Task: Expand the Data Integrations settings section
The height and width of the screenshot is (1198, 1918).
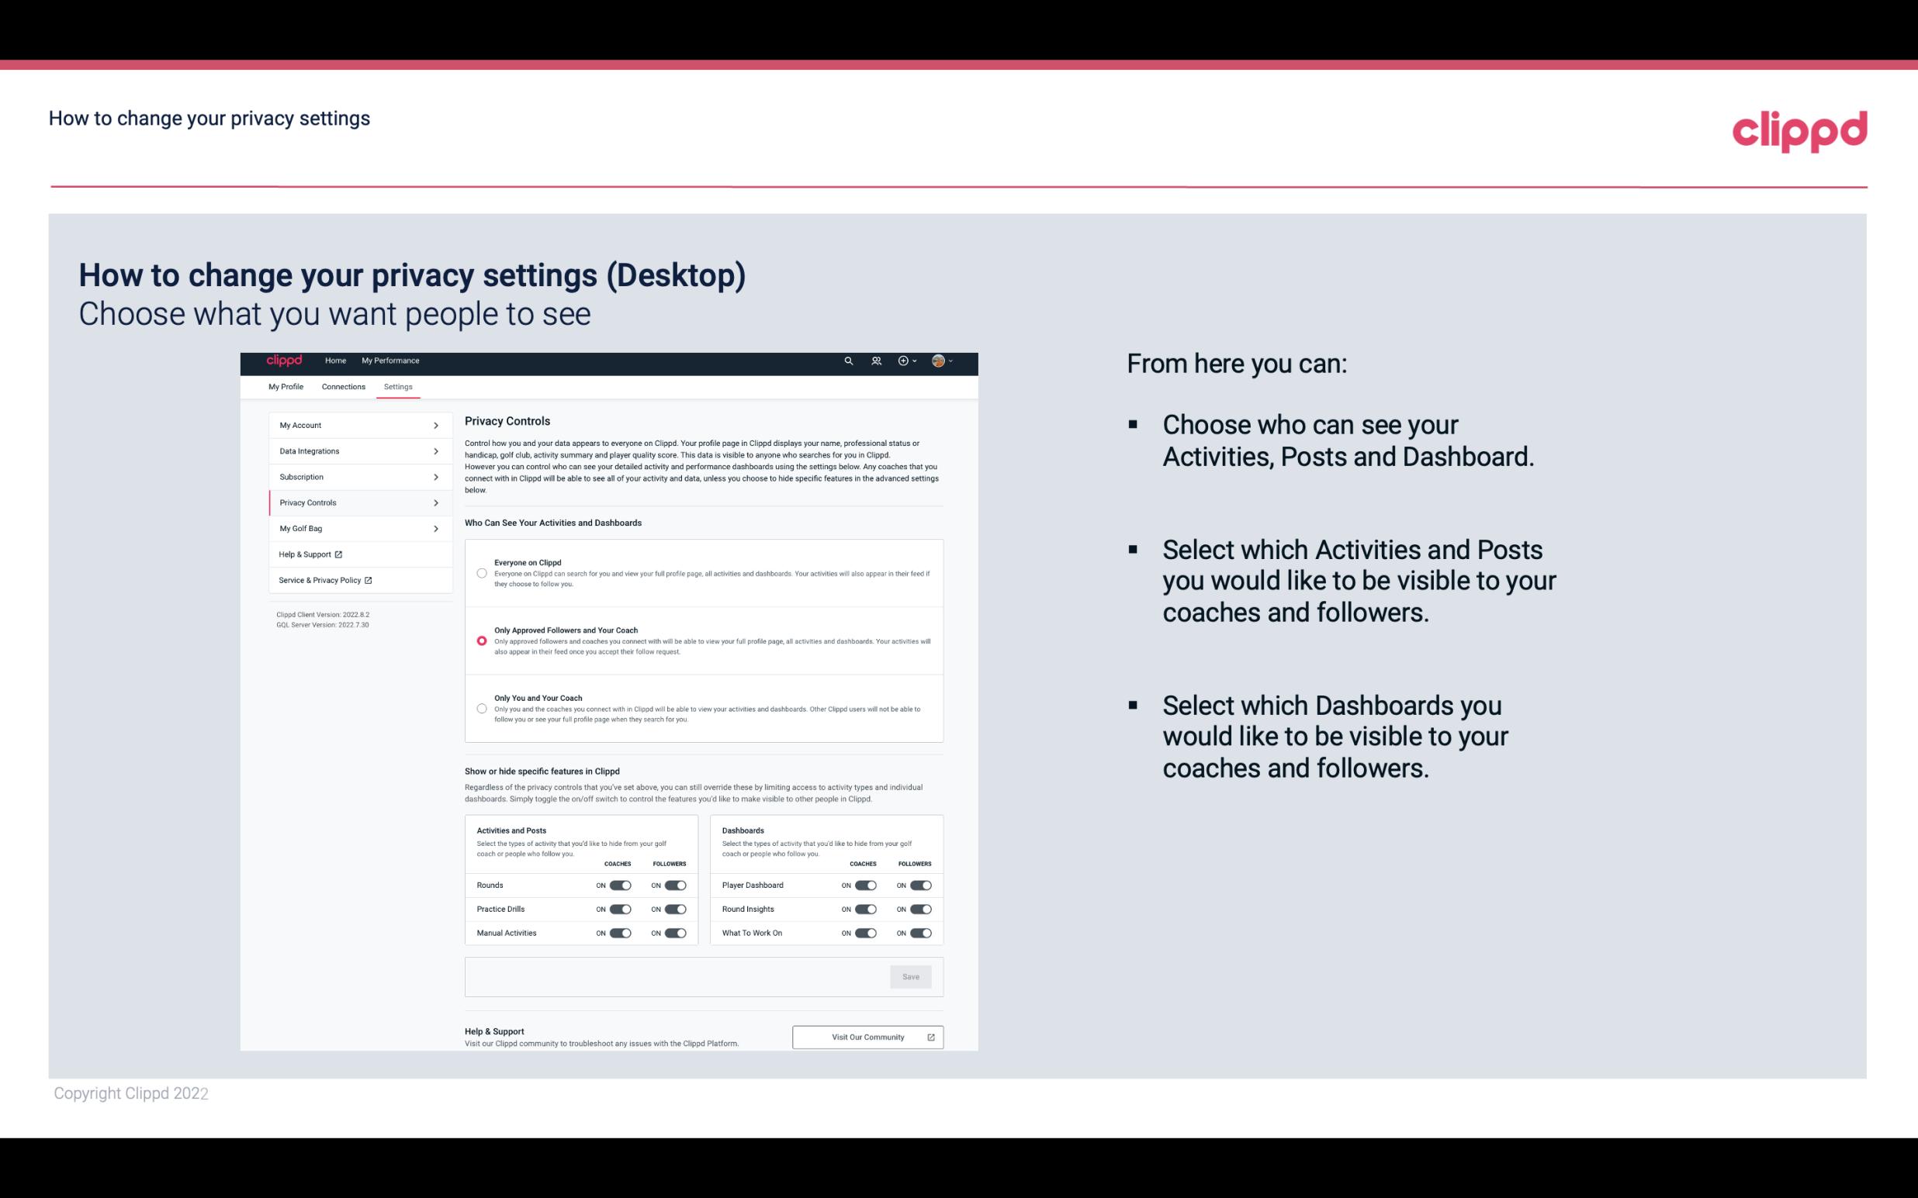Action: [354, 451]
